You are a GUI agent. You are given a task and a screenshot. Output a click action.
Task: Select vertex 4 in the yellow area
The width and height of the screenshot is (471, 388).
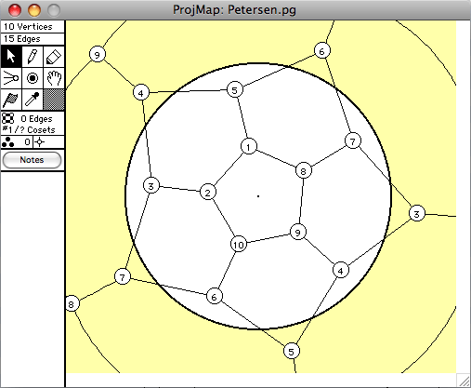pos(141,93)
